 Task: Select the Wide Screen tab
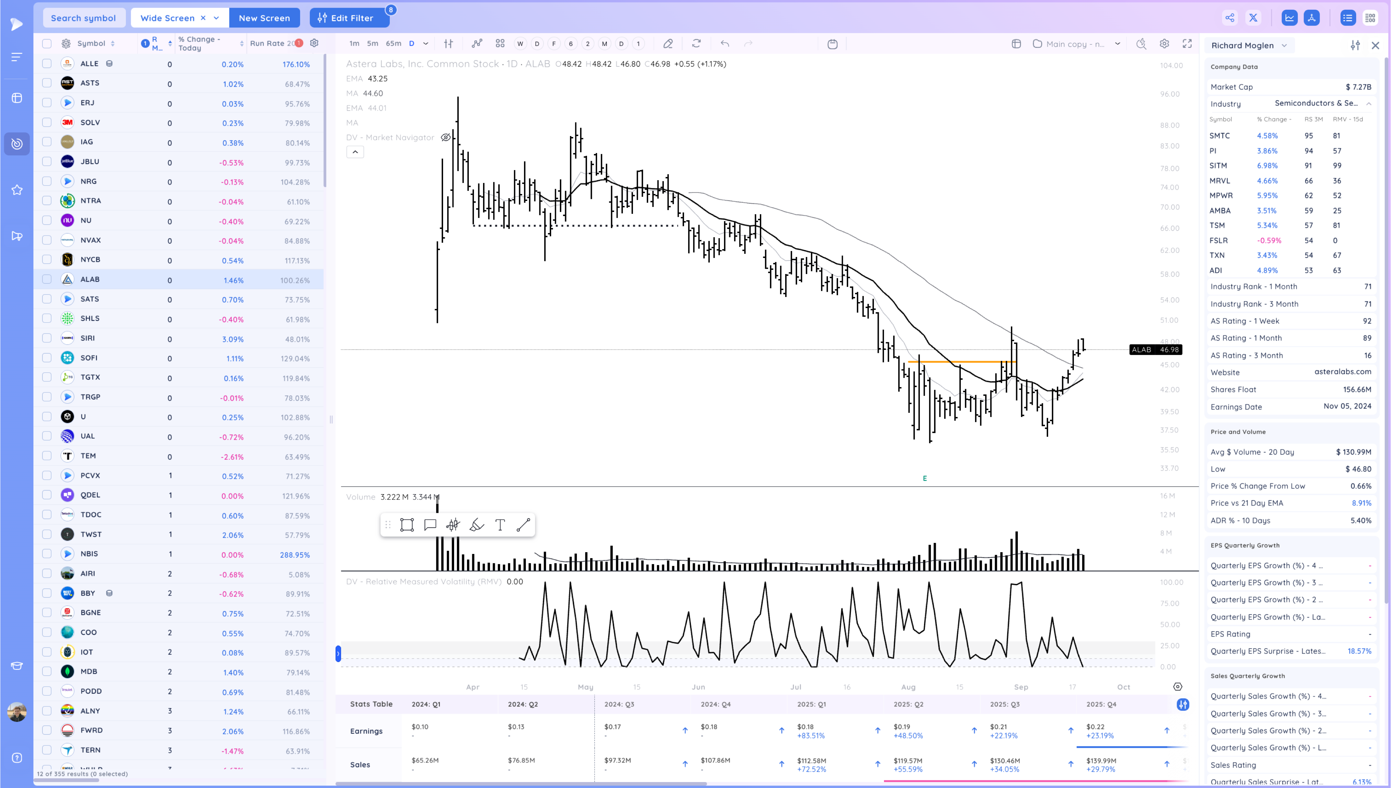point(167,18)
